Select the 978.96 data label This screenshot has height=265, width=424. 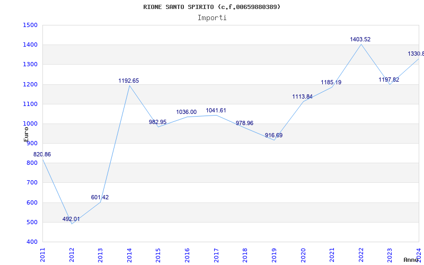point(244,123)
